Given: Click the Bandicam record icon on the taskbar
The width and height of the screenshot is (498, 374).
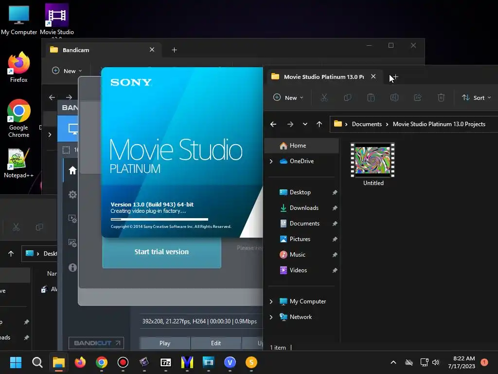Looking at the screenshot, I should click(x=123, y=362).
